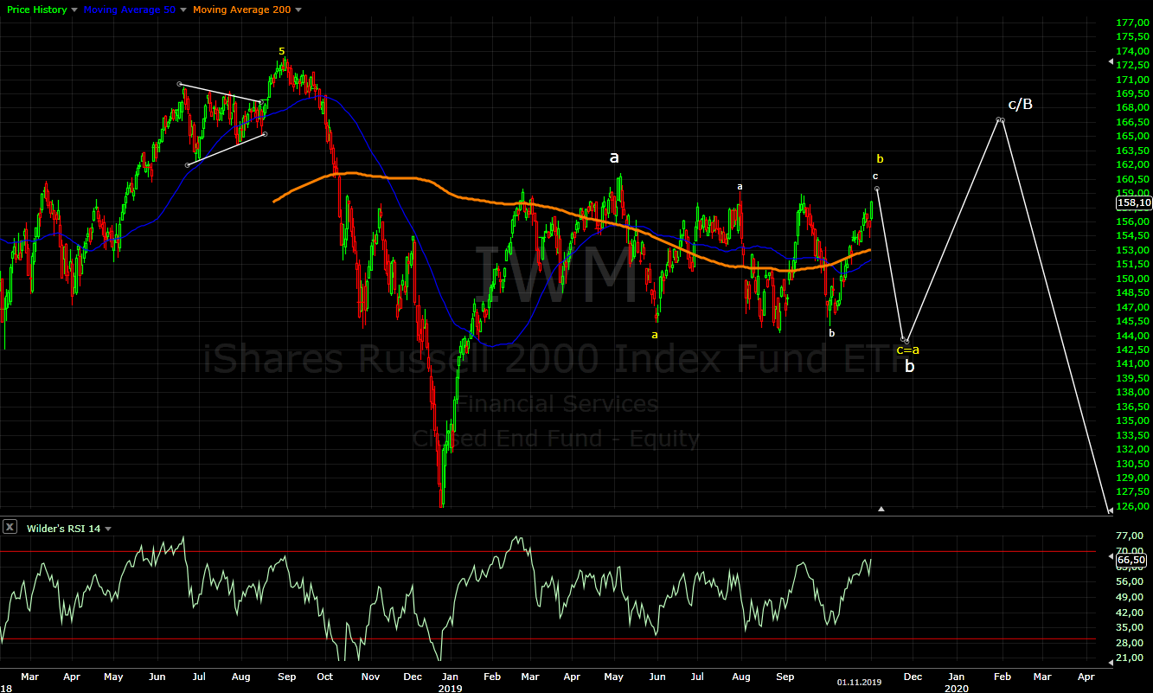Click the Nov label on the time axis
1153x693 pixels.
(370, 676)
